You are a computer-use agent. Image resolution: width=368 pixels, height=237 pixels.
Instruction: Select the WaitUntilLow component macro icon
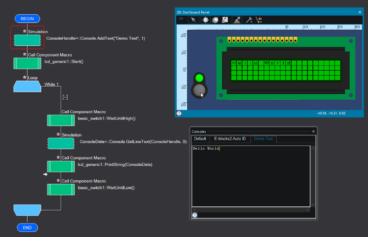[61, 190]
